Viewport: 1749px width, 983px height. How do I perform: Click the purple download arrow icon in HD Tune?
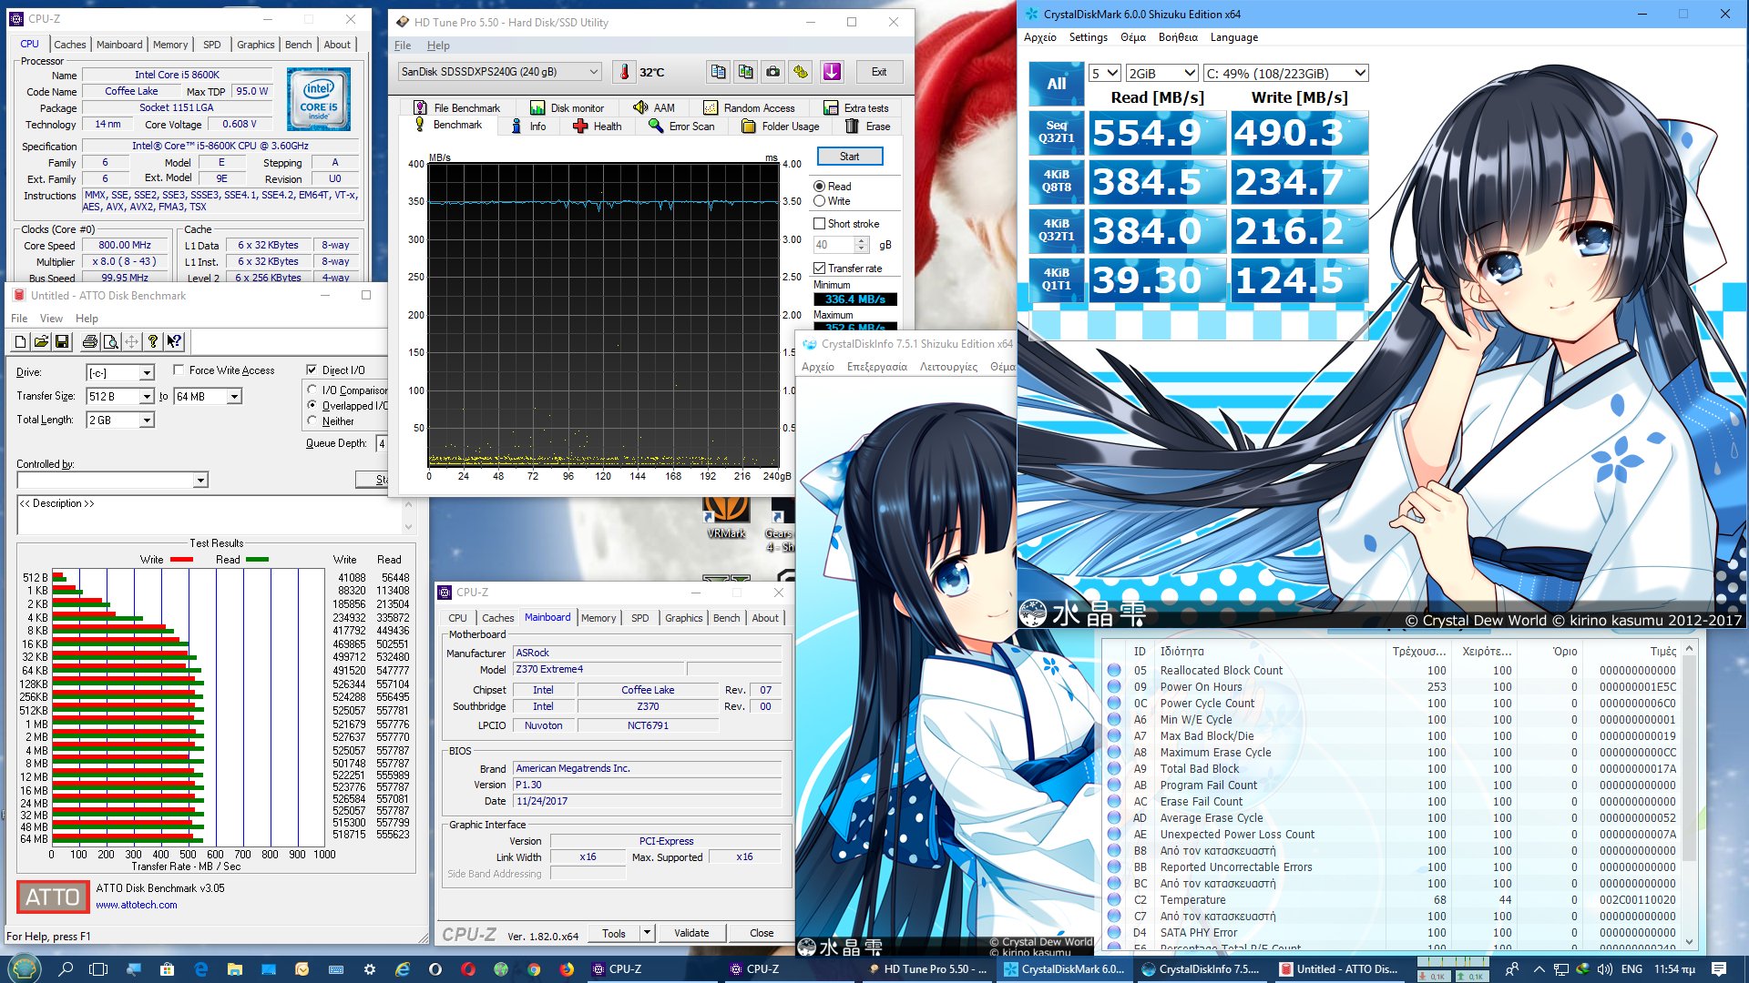[831, 72]
